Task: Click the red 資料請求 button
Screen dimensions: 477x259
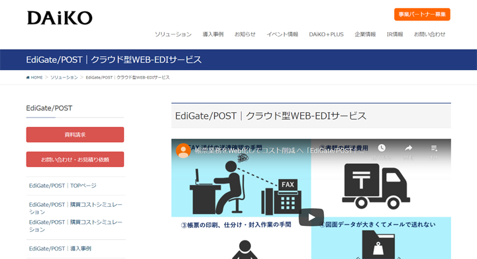Action: point(75,135)
